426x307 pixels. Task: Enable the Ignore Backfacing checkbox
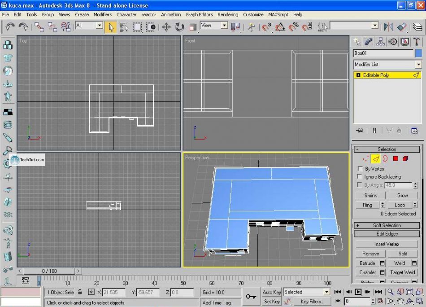pos(360,176)
